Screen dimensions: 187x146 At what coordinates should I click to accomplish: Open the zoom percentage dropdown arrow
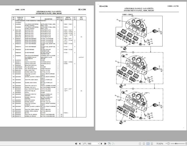click(x=166, y=144)
